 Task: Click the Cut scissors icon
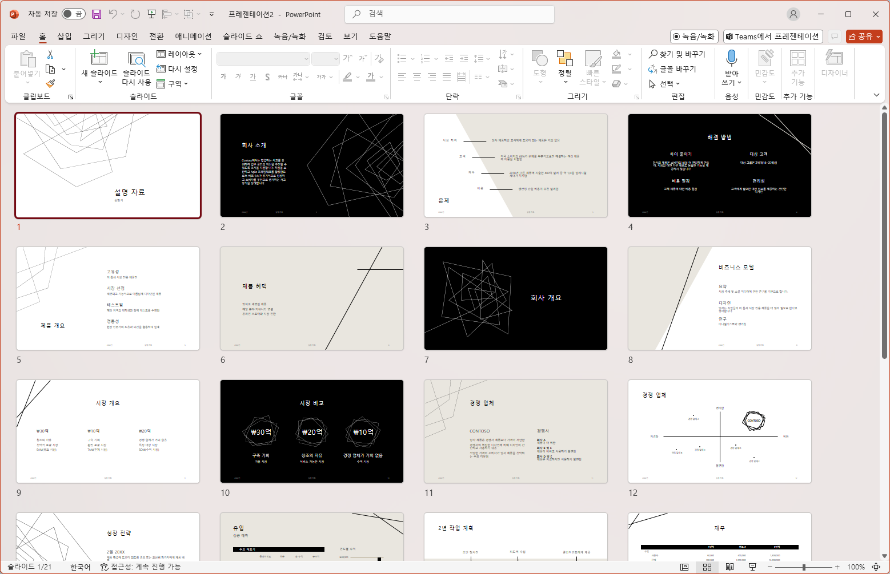click(x=50, y=54)
